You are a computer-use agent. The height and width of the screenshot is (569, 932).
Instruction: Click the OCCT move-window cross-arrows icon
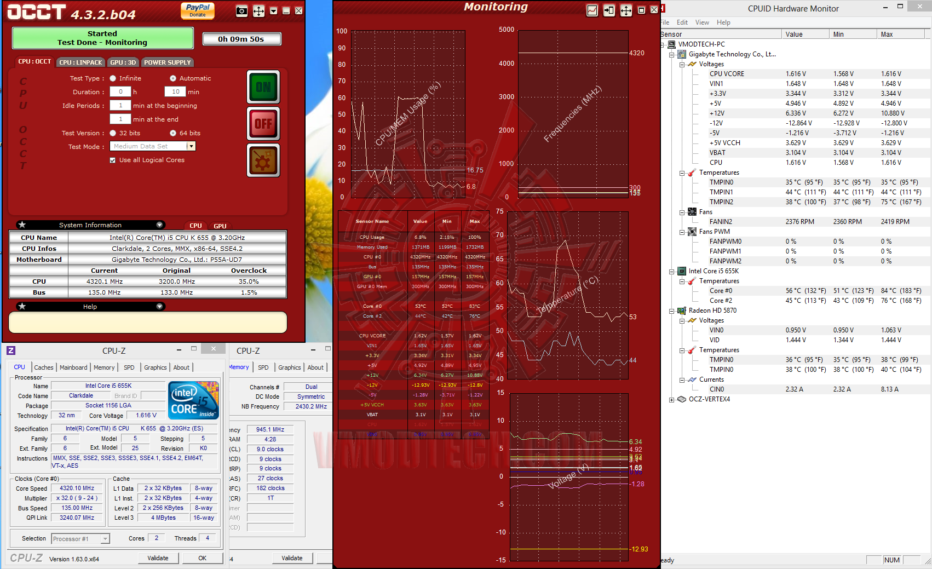point(258,11)
